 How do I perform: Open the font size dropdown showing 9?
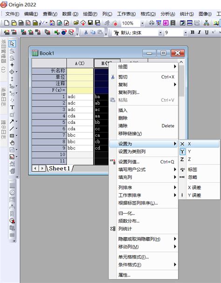click(186, 33)
